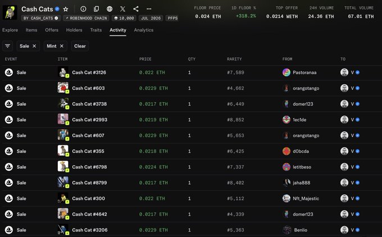Open the filter panel icon
Screen dimensions: 382x237
coord(7,46)
